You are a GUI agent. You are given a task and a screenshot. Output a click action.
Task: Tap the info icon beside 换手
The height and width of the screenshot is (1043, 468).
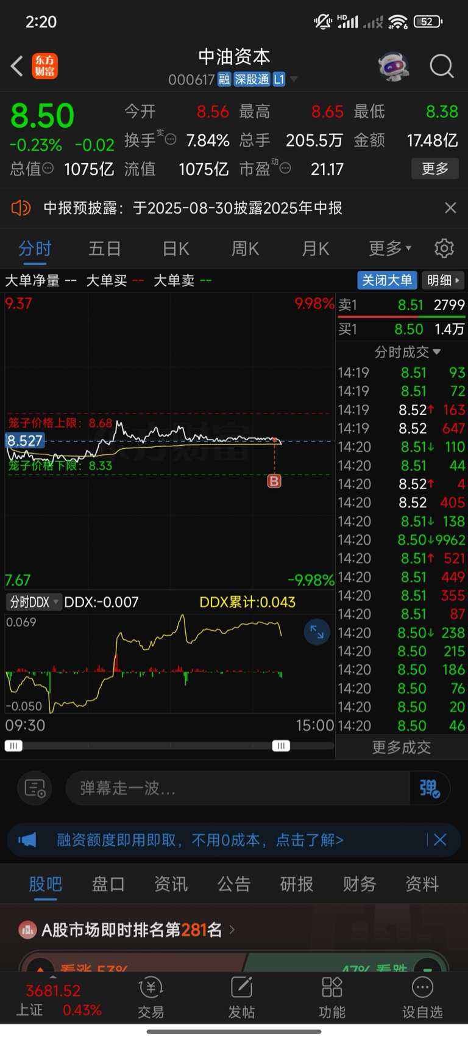pos(171,139)
